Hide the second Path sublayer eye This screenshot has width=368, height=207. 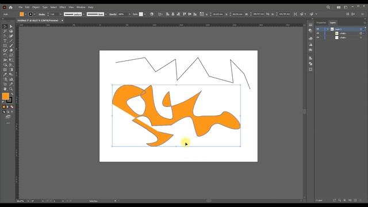(318, 37)
